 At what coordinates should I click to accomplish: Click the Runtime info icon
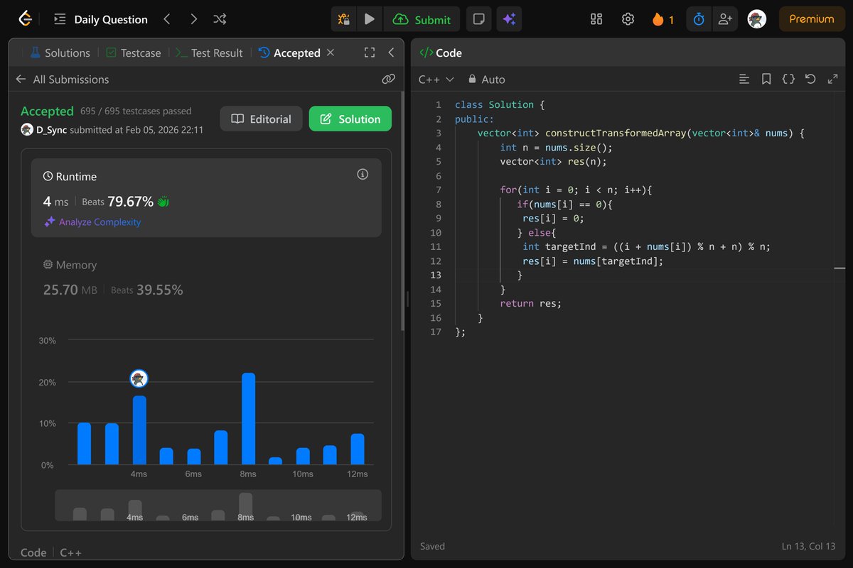click(x=363, y=174)
